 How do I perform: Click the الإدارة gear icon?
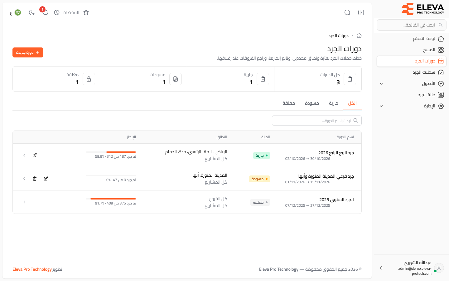(x=441, y=106)
